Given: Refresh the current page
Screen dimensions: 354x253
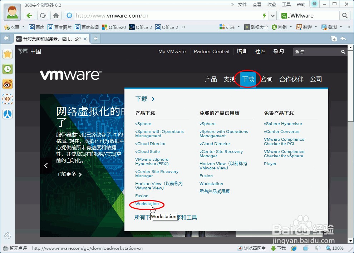Looking at the screenshot, I should point(42,16).
